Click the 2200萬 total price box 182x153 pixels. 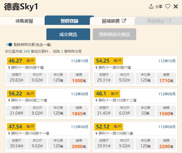click(166, 144)
